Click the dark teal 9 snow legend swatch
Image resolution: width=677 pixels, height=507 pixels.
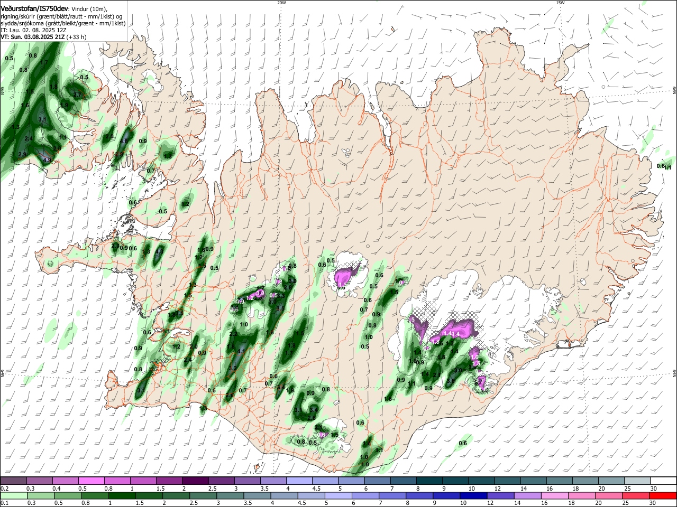click(455, 481)
